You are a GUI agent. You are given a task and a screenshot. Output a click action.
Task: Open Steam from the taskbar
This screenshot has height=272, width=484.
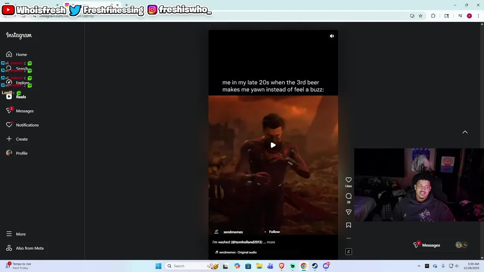(x=315, y=266)
